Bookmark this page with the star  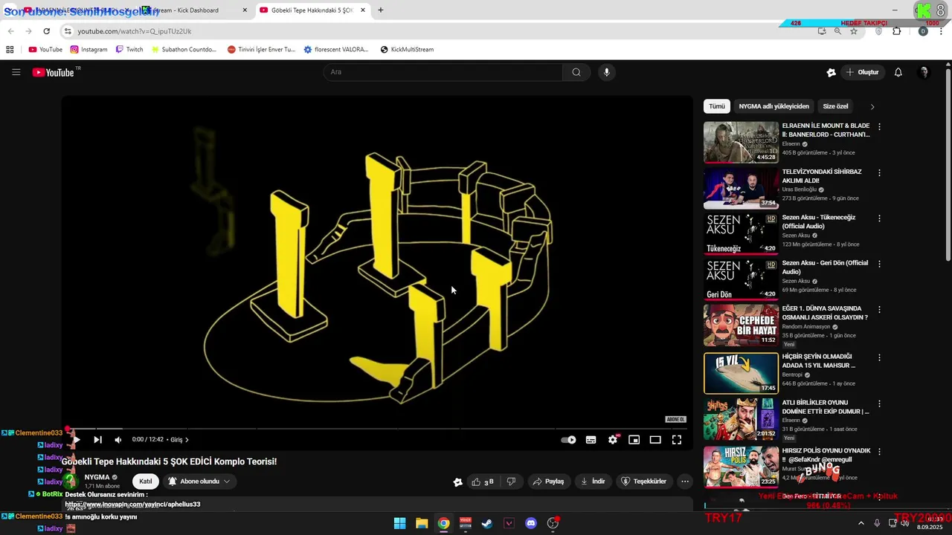[x=854, y=31]
